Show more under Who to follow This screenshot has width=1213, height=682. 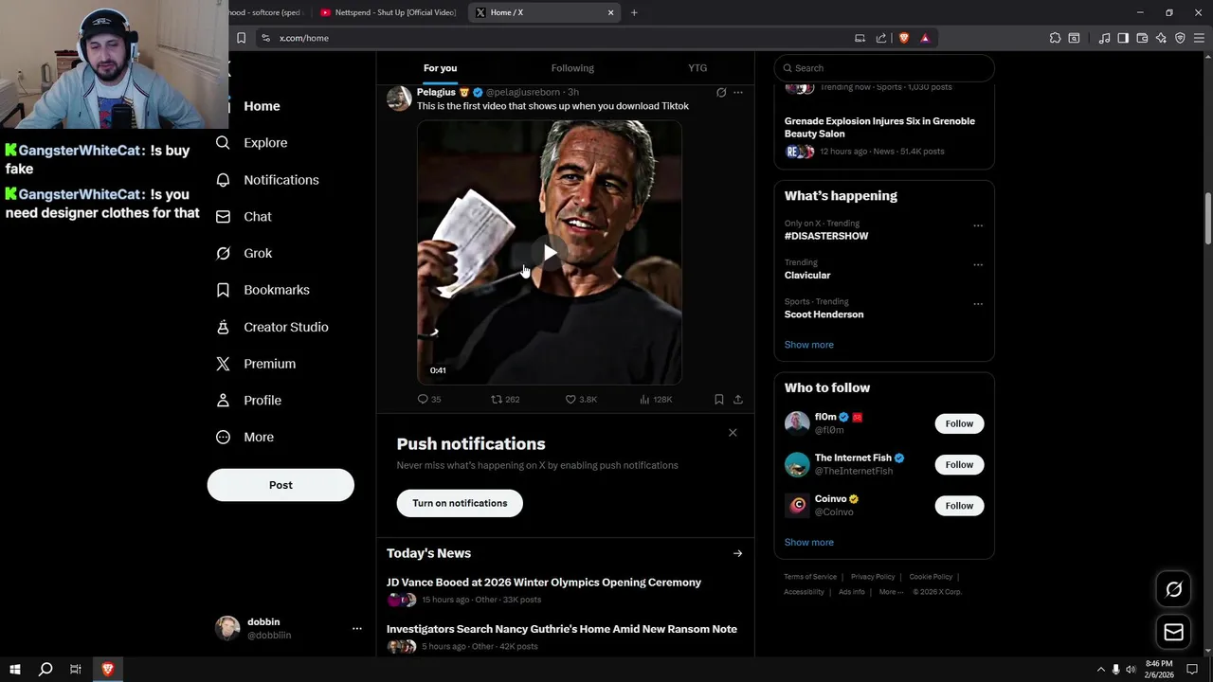tap(809, 543)
